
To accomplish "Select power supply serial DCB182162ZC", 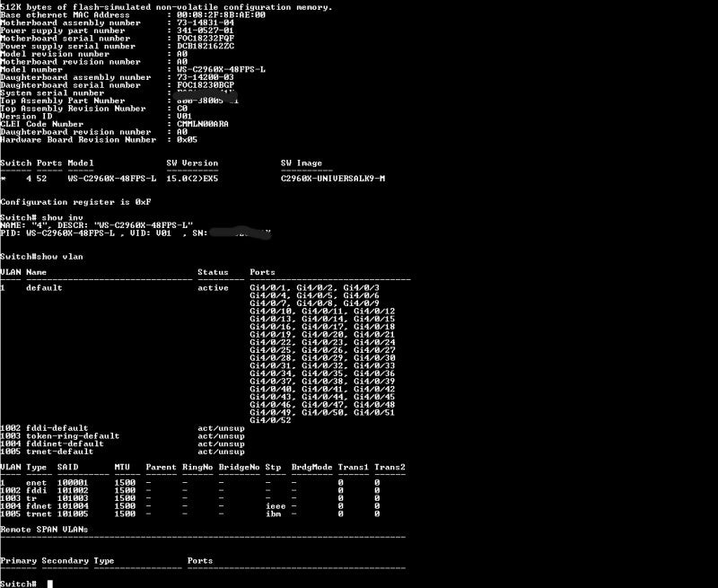I will click(206, 47).
